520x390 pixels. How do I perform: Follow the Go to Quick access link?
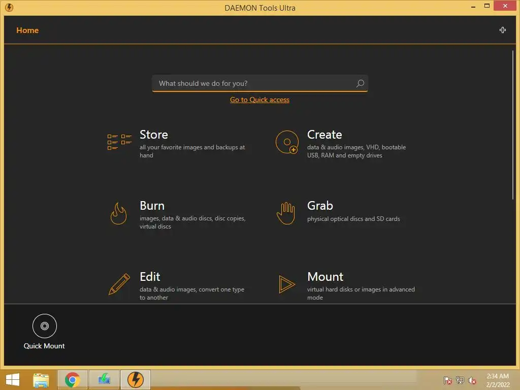point(259,100)
